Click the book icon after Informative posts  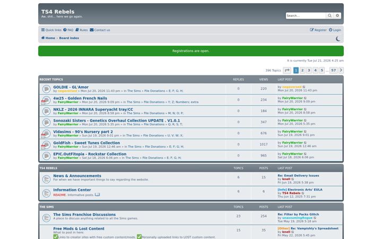pos(98,194)
